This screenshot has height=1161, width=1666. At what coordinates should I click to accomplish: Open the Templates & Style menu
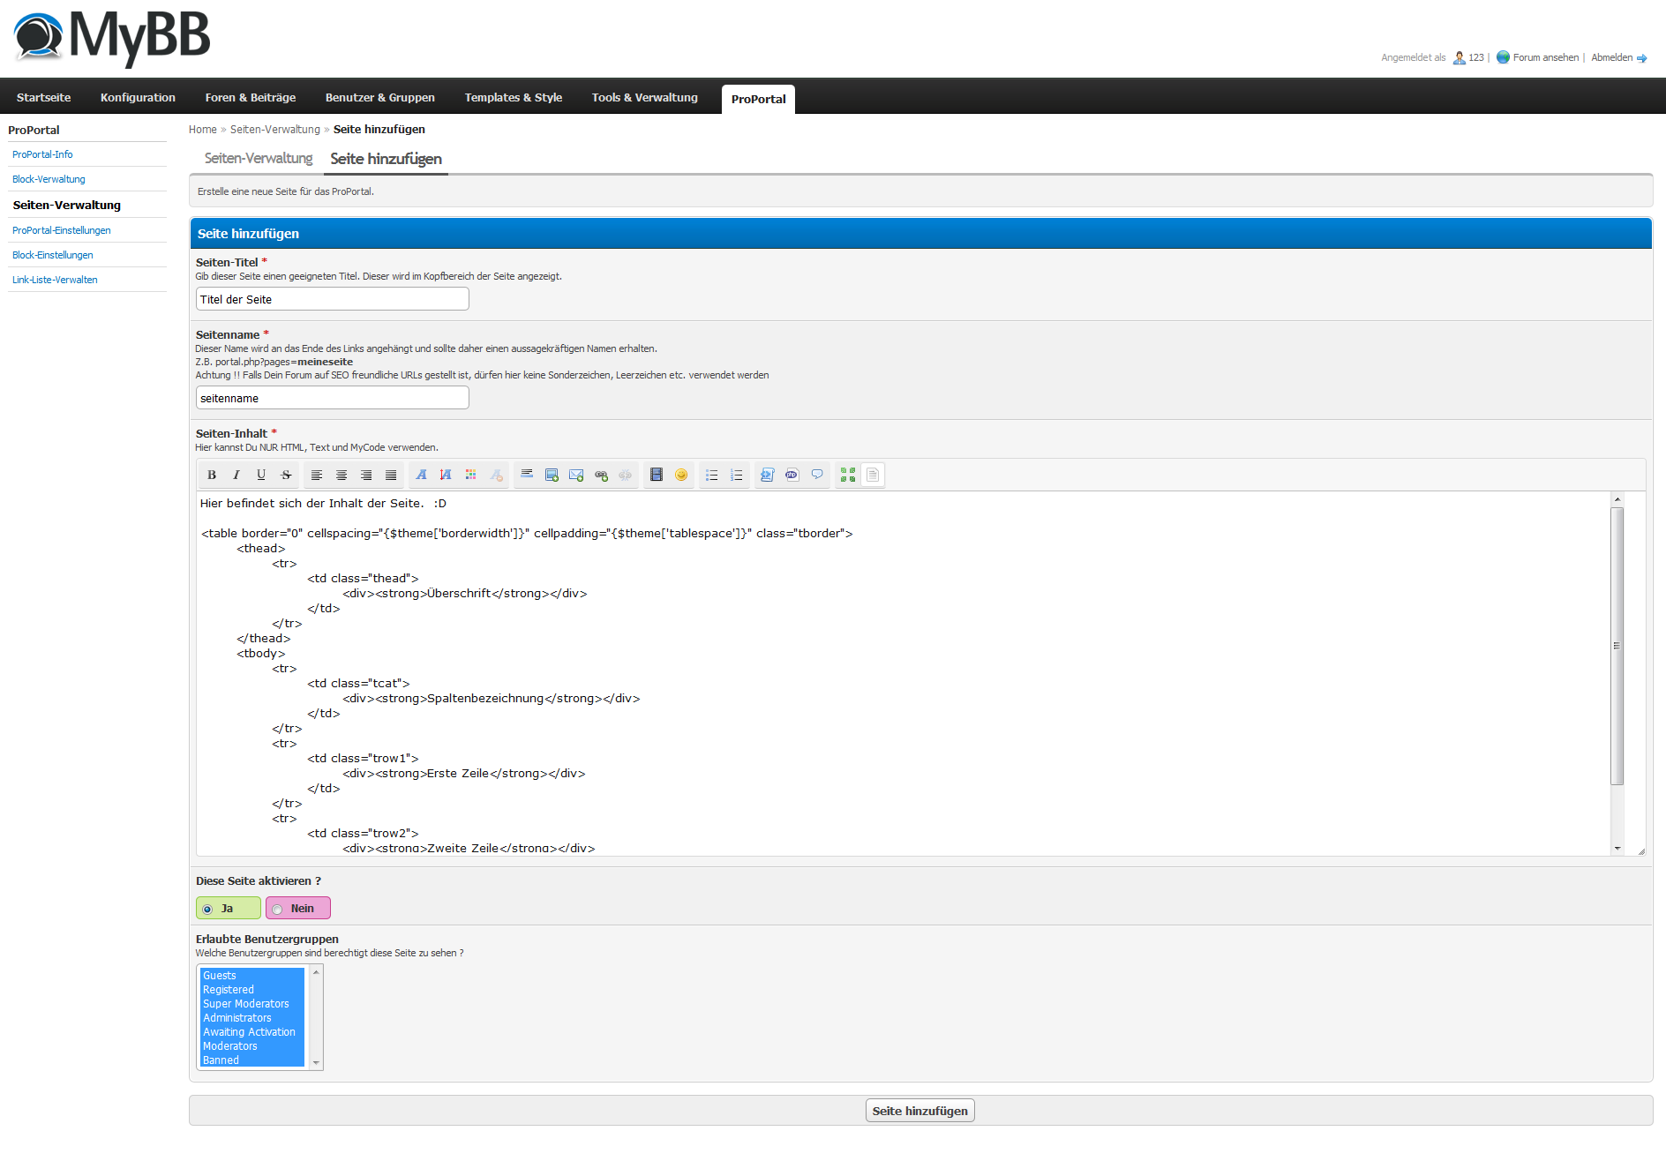[x=514, y=97]
